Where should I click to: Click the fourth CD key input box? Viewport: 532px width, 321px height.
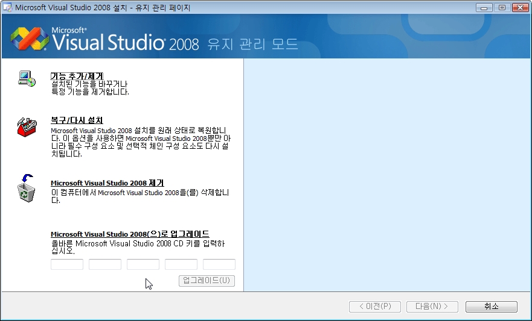181,264
